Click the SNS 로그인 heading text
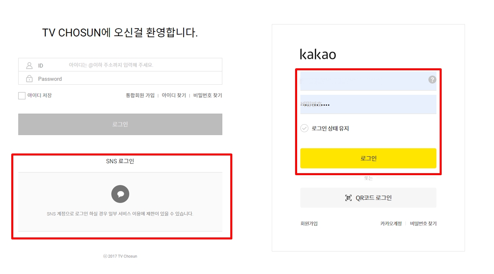 pyautogui.click(x=120, y=161)
